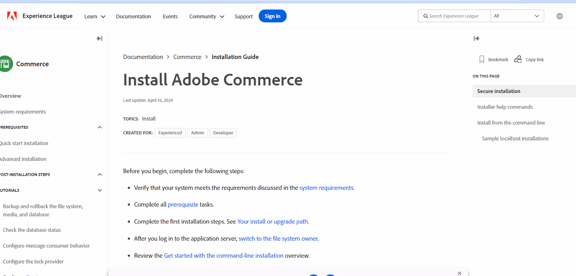The width and height of the screenshot is (576, 276).
Task: Open the Learn dropdown menu
Action: pos(95,17)
